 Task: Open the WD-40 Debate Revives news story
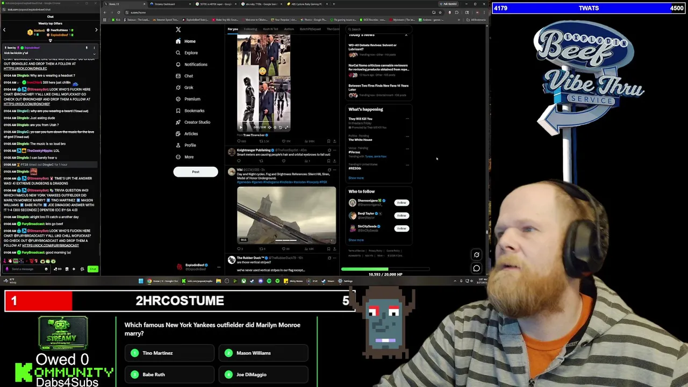(379, 49)
